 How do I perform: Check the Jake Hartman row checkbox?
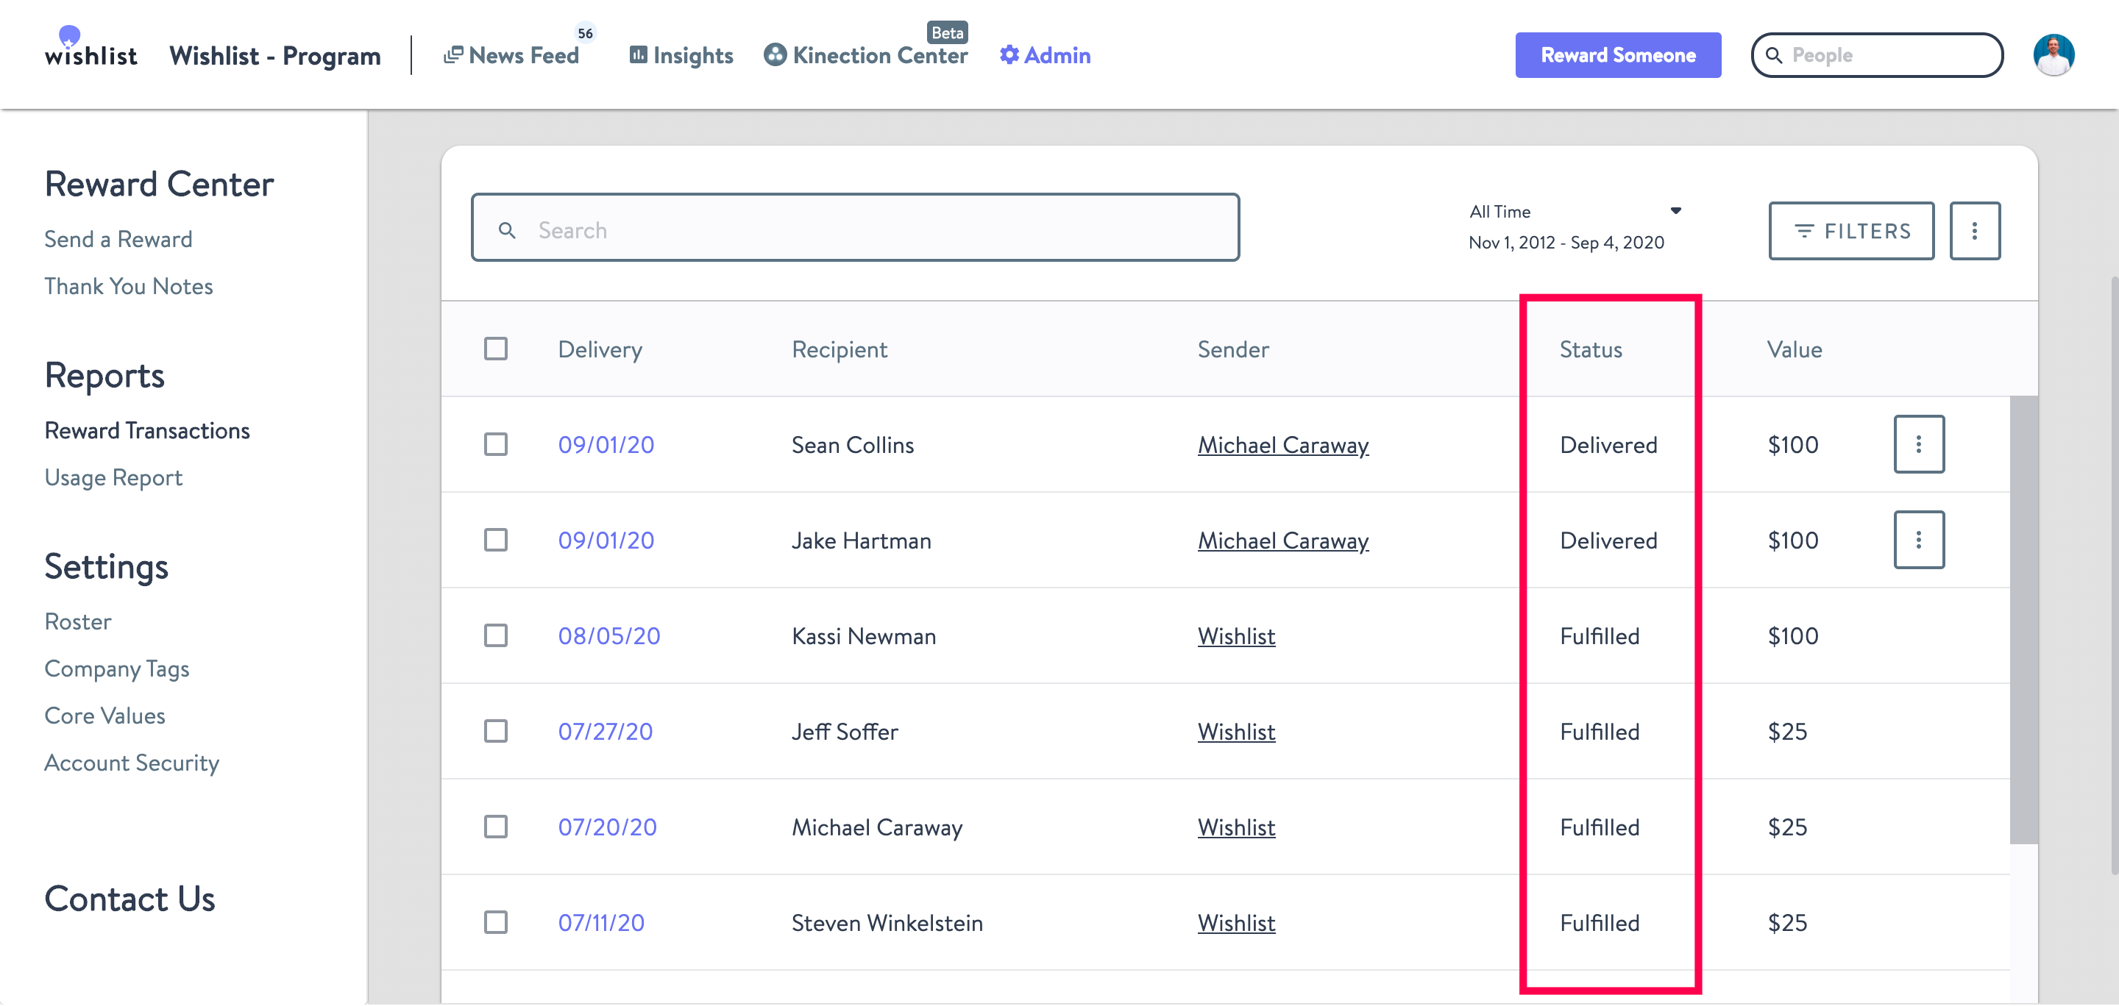pos(496,540)
